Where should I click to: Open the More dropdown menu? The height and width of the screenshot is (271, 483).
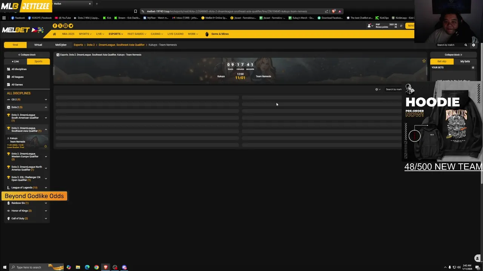pos(193,34)
